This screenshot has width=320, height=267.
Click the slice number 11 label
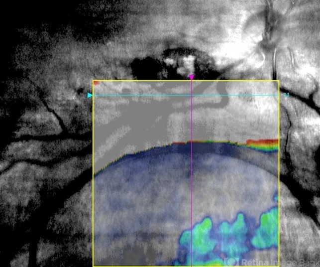coord(286,95)
